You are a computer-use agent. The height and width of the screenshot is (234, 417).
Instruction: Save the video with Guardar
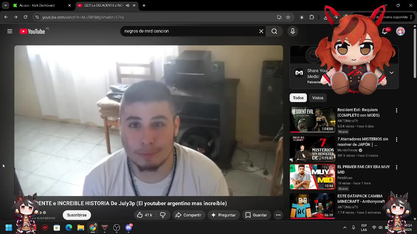tap(256, 215)
